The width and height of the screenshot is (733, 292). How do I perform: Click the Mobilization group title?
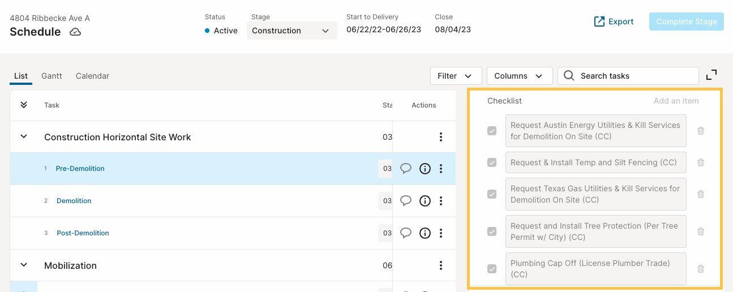(x=70, y=265)
